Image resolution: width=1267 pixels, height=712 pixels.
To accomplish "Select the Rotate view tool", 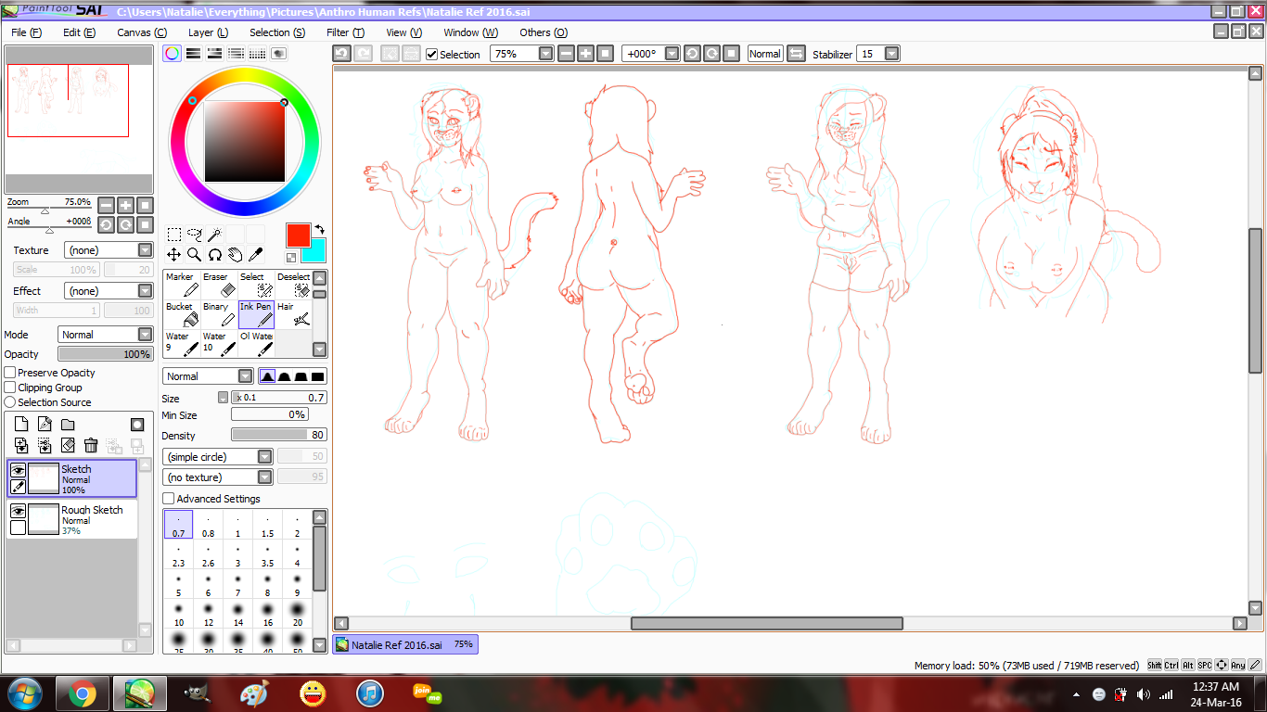I will (x=214, y=254).
